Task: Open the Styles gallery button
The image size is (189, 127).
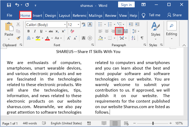Action: pos(156,31)
